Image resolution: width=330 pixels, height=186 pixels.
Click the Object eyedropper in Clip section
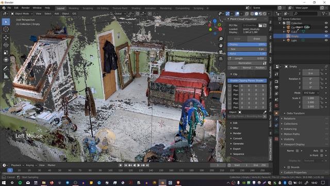click(265, 112)
